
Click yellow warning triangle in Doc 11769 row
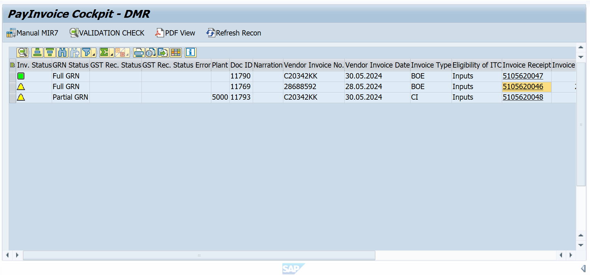(21, 87)
